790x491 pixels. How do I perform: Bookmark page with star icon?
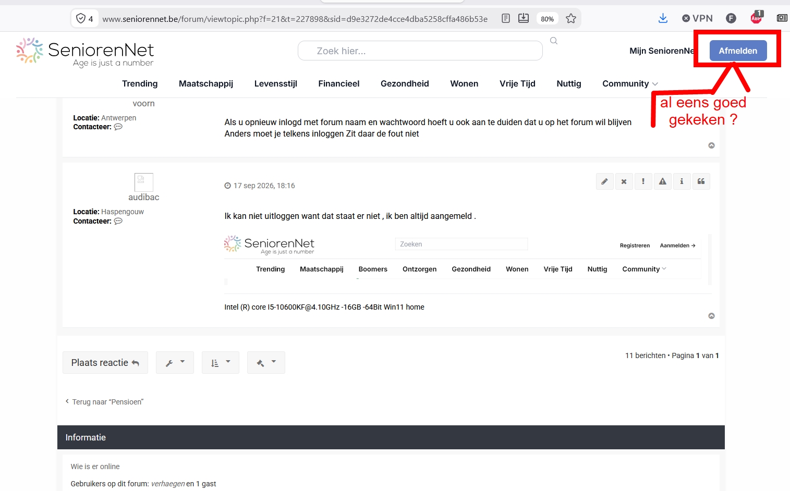[x=571, y=19]
